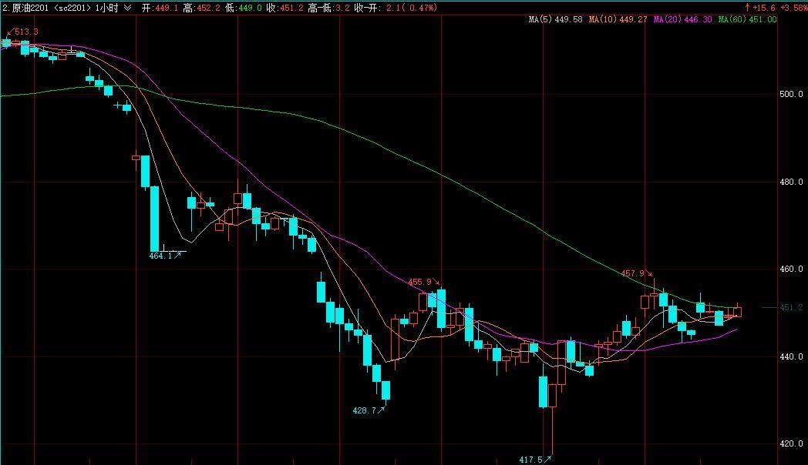Click the 513.3 high price annotation
808x465 pixels.
(x=25, y=32)
